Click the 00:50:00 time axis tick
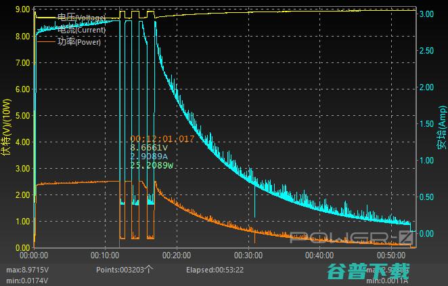The image size is (448, 286). point(390,256)
